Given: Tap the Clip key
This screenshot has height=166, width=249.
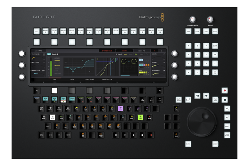Looking at the screenshot, I should point(112,108).
